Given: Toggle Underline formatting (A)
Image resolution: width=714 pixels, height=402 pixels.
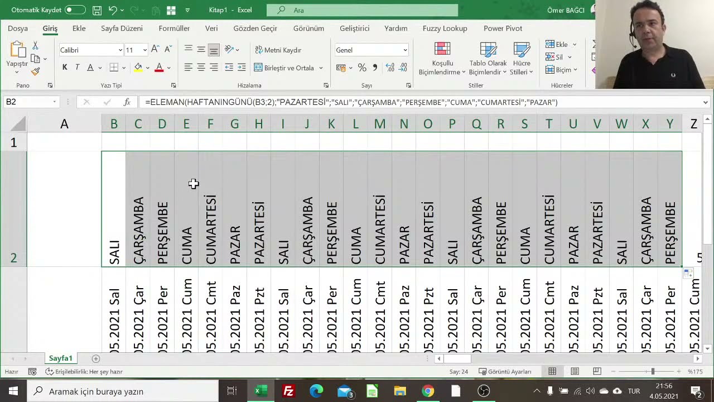Looking at the screenshot, I should [90, 68].
